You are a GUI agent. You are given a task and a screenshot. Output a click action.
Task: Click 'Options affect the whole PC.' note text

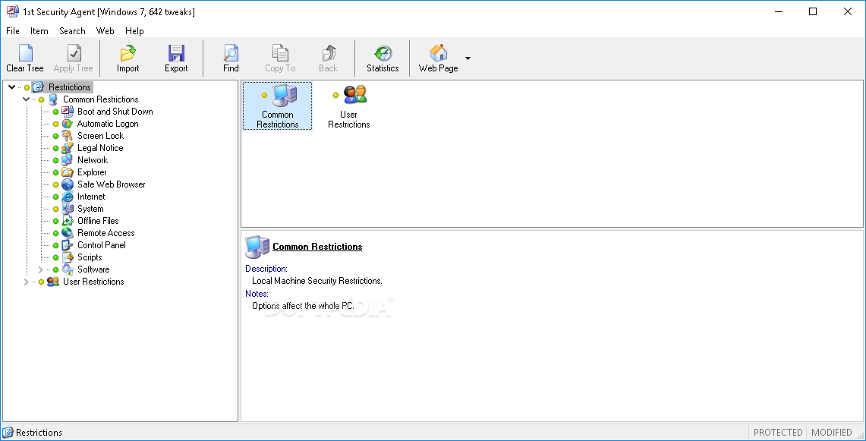(303, 306)
